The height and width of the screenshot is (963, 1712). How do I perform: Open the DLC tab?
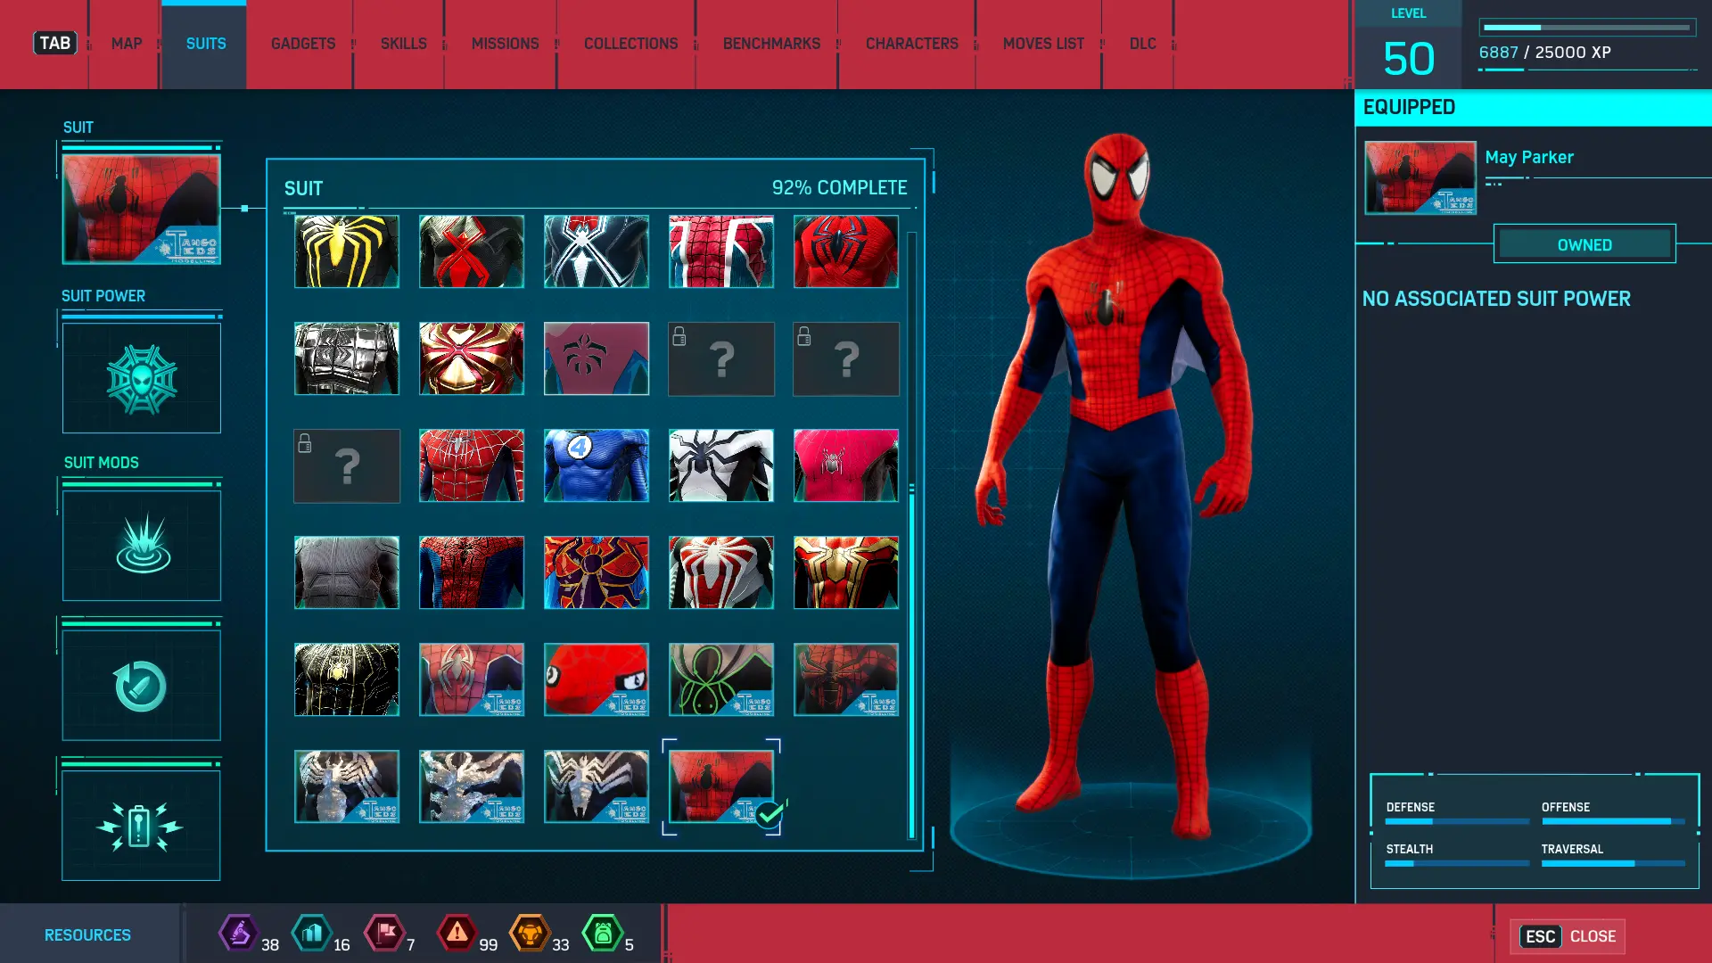pos(1143,44)
